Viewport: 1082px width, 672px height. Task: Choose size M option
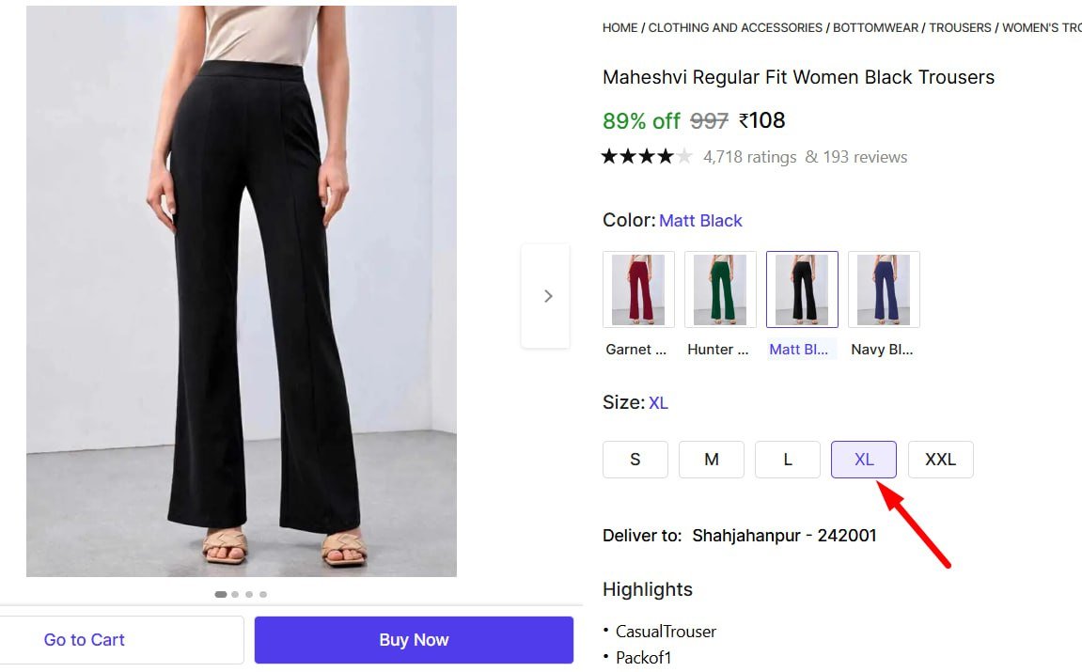coord(712,460)
